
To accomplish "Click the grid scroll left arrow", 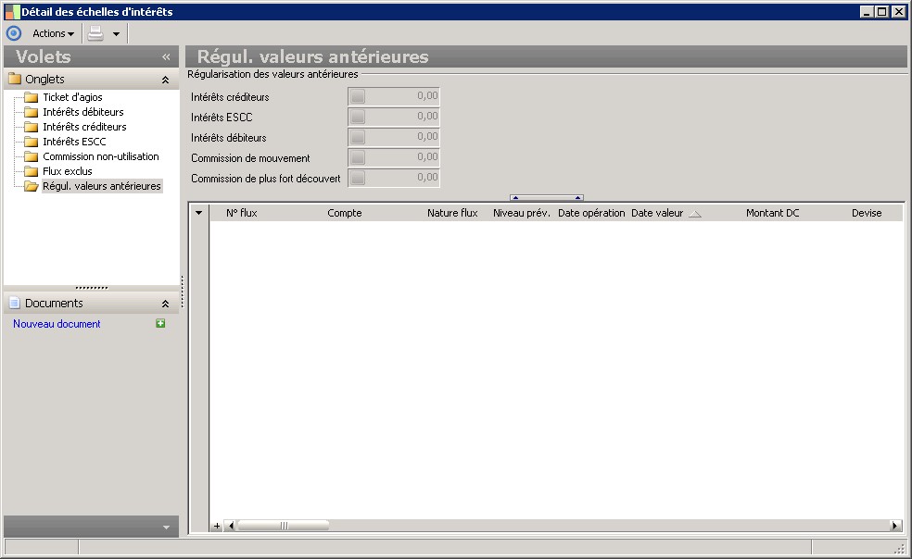I will pos(231,526).
